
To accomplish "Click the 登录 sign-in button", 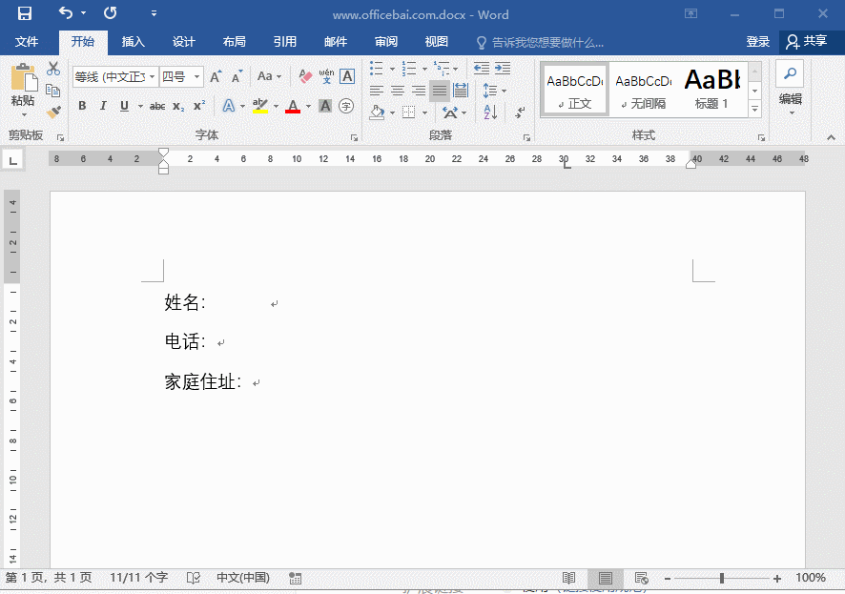I will point(757,42).
